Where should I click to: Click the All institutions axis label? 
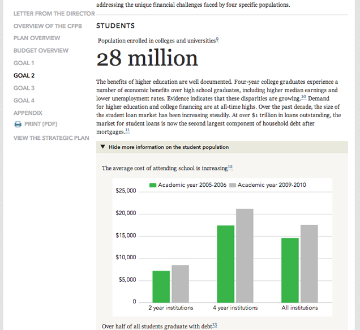[299, 308]
